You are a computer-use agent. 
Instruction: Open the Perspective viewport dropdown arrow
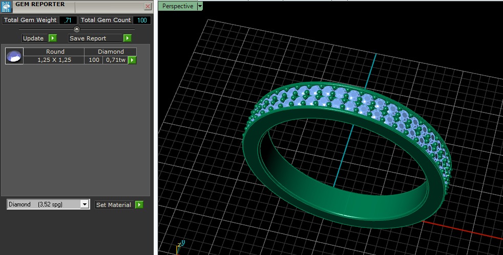click(x=200, y=6)
